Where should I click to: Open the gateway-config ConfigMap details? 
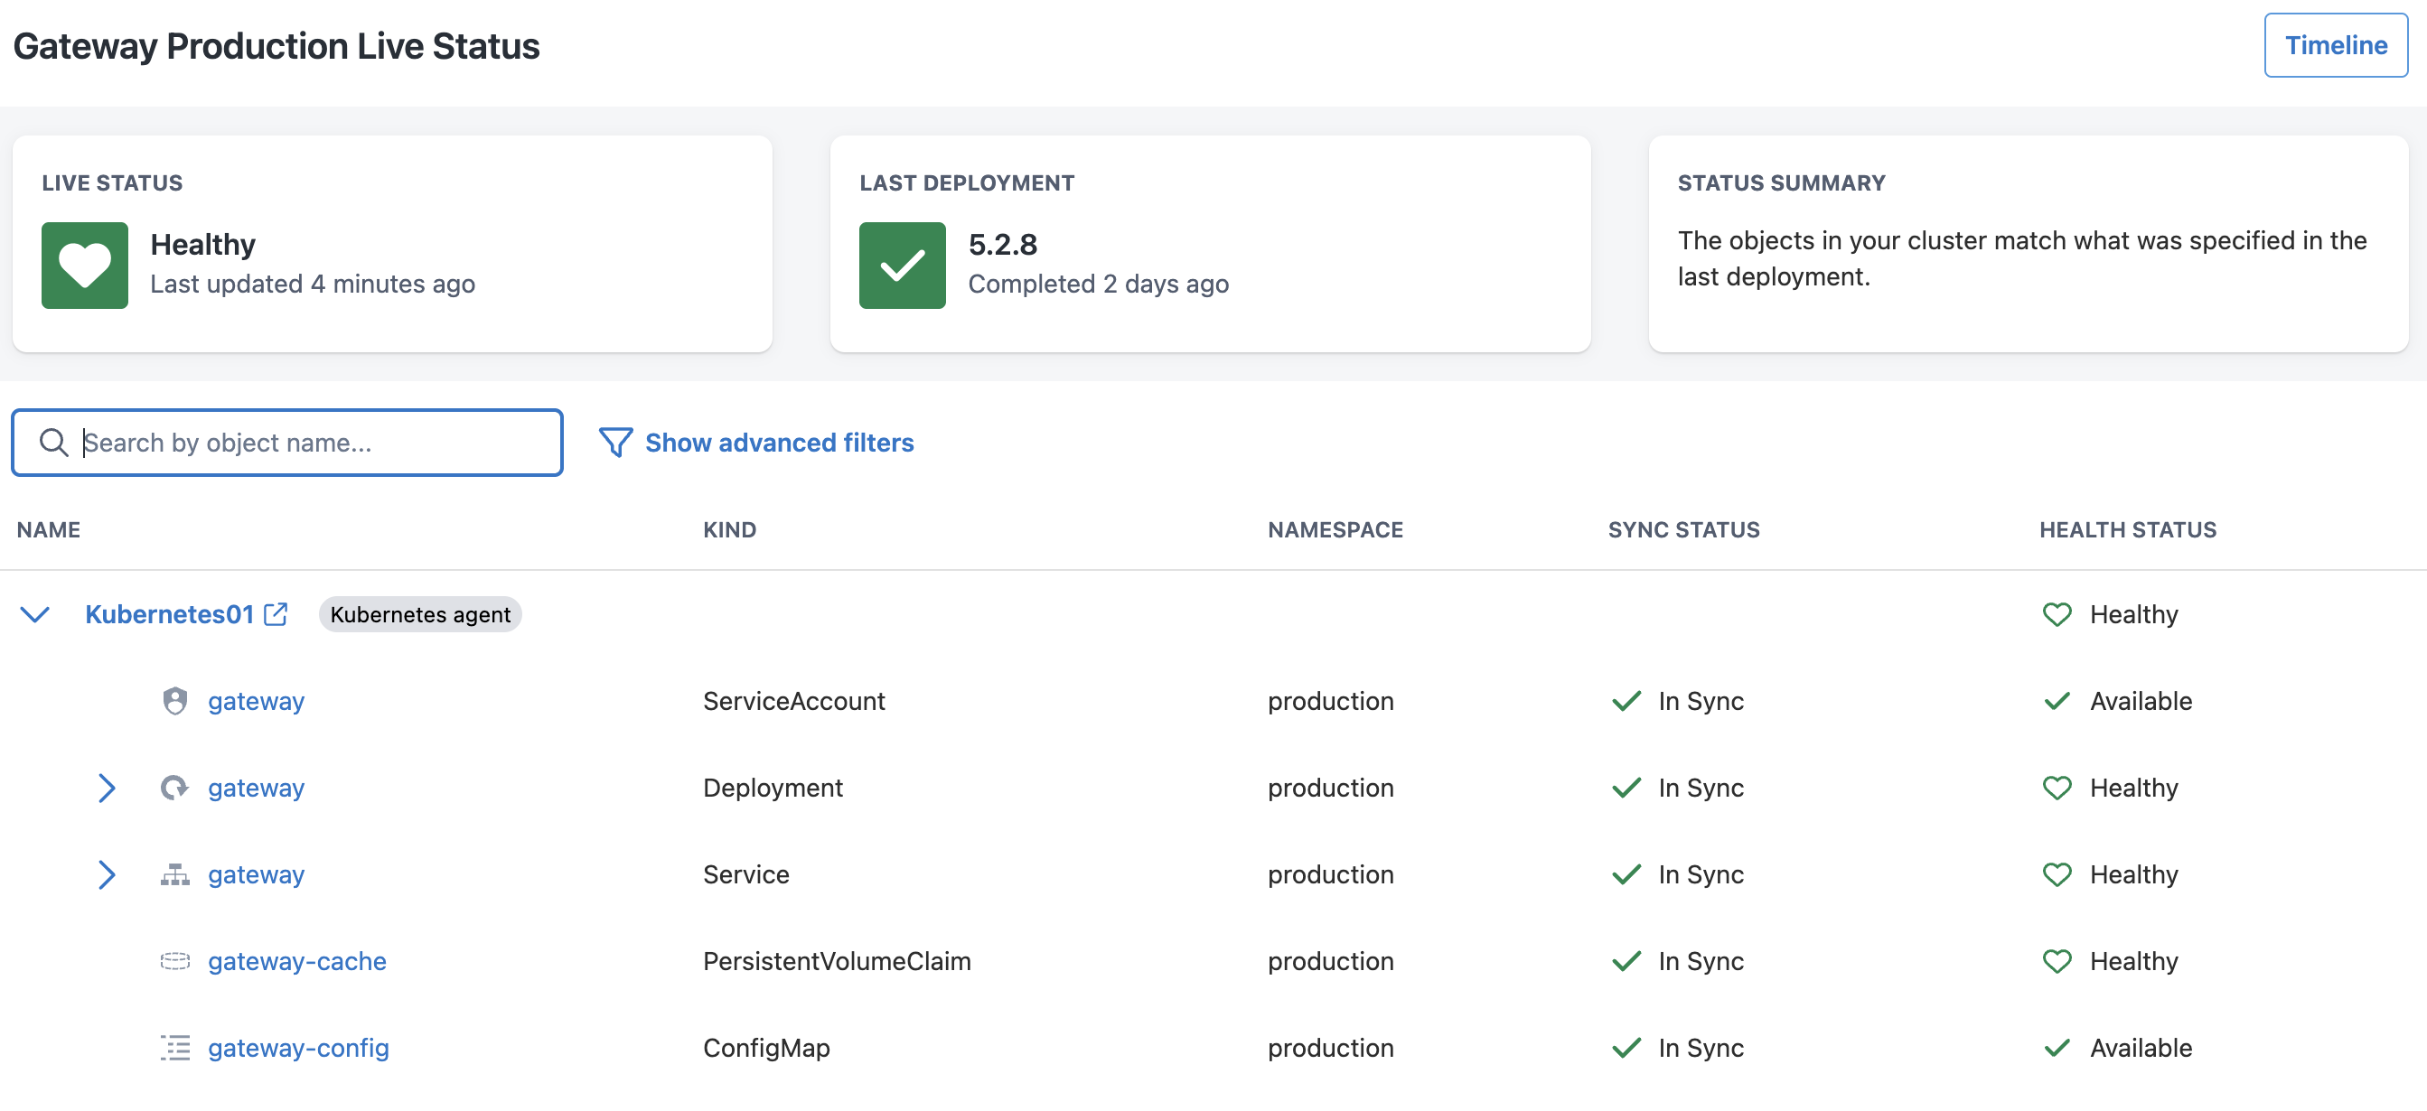(299, 1048)
